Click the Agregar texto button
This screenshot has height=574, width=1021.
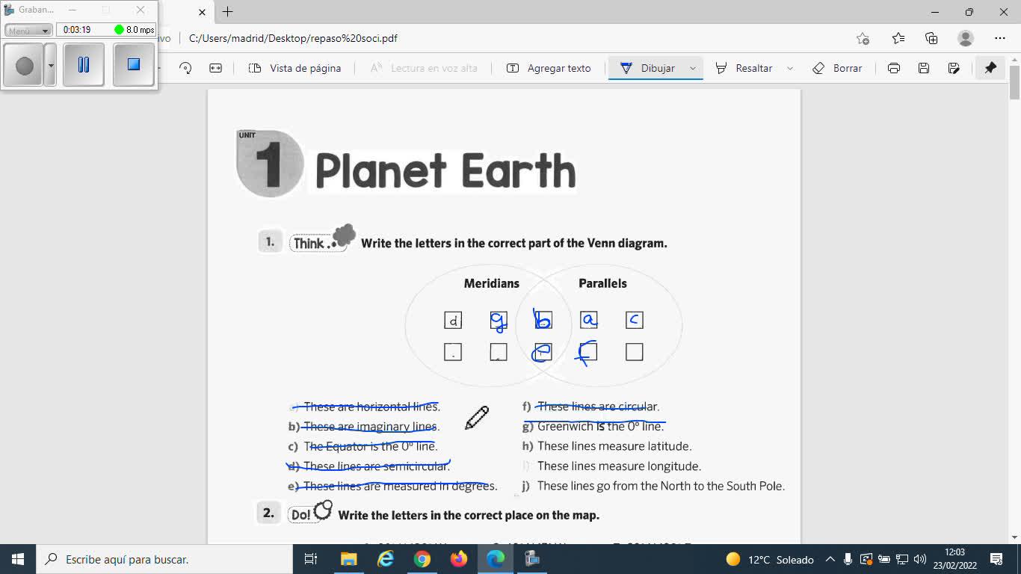pyautogui.click(x=549, y=68)
